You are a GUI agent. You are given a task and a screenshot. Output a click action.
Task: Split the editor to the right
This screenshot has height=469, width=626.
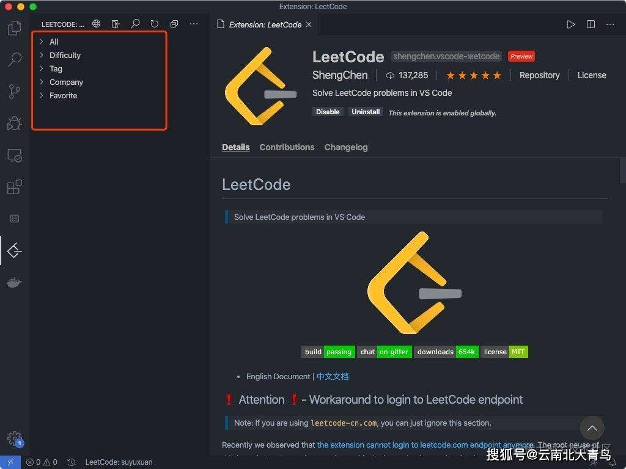tap(591, 24)
